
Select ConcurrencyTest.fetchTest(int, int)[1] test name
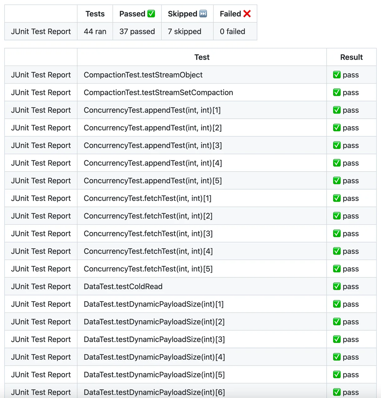[x=148, y=198]
